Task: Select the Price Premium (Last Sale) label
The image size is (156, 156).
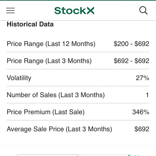Action: click(x=46, y=112)
